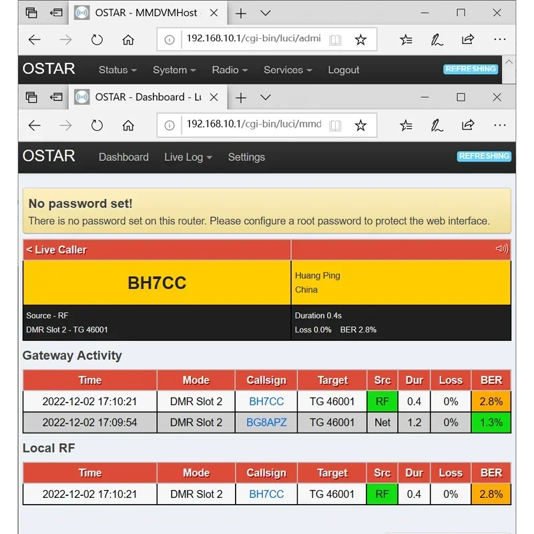
Task: Open the more options menu in Dashboard window
Action: 499,125
